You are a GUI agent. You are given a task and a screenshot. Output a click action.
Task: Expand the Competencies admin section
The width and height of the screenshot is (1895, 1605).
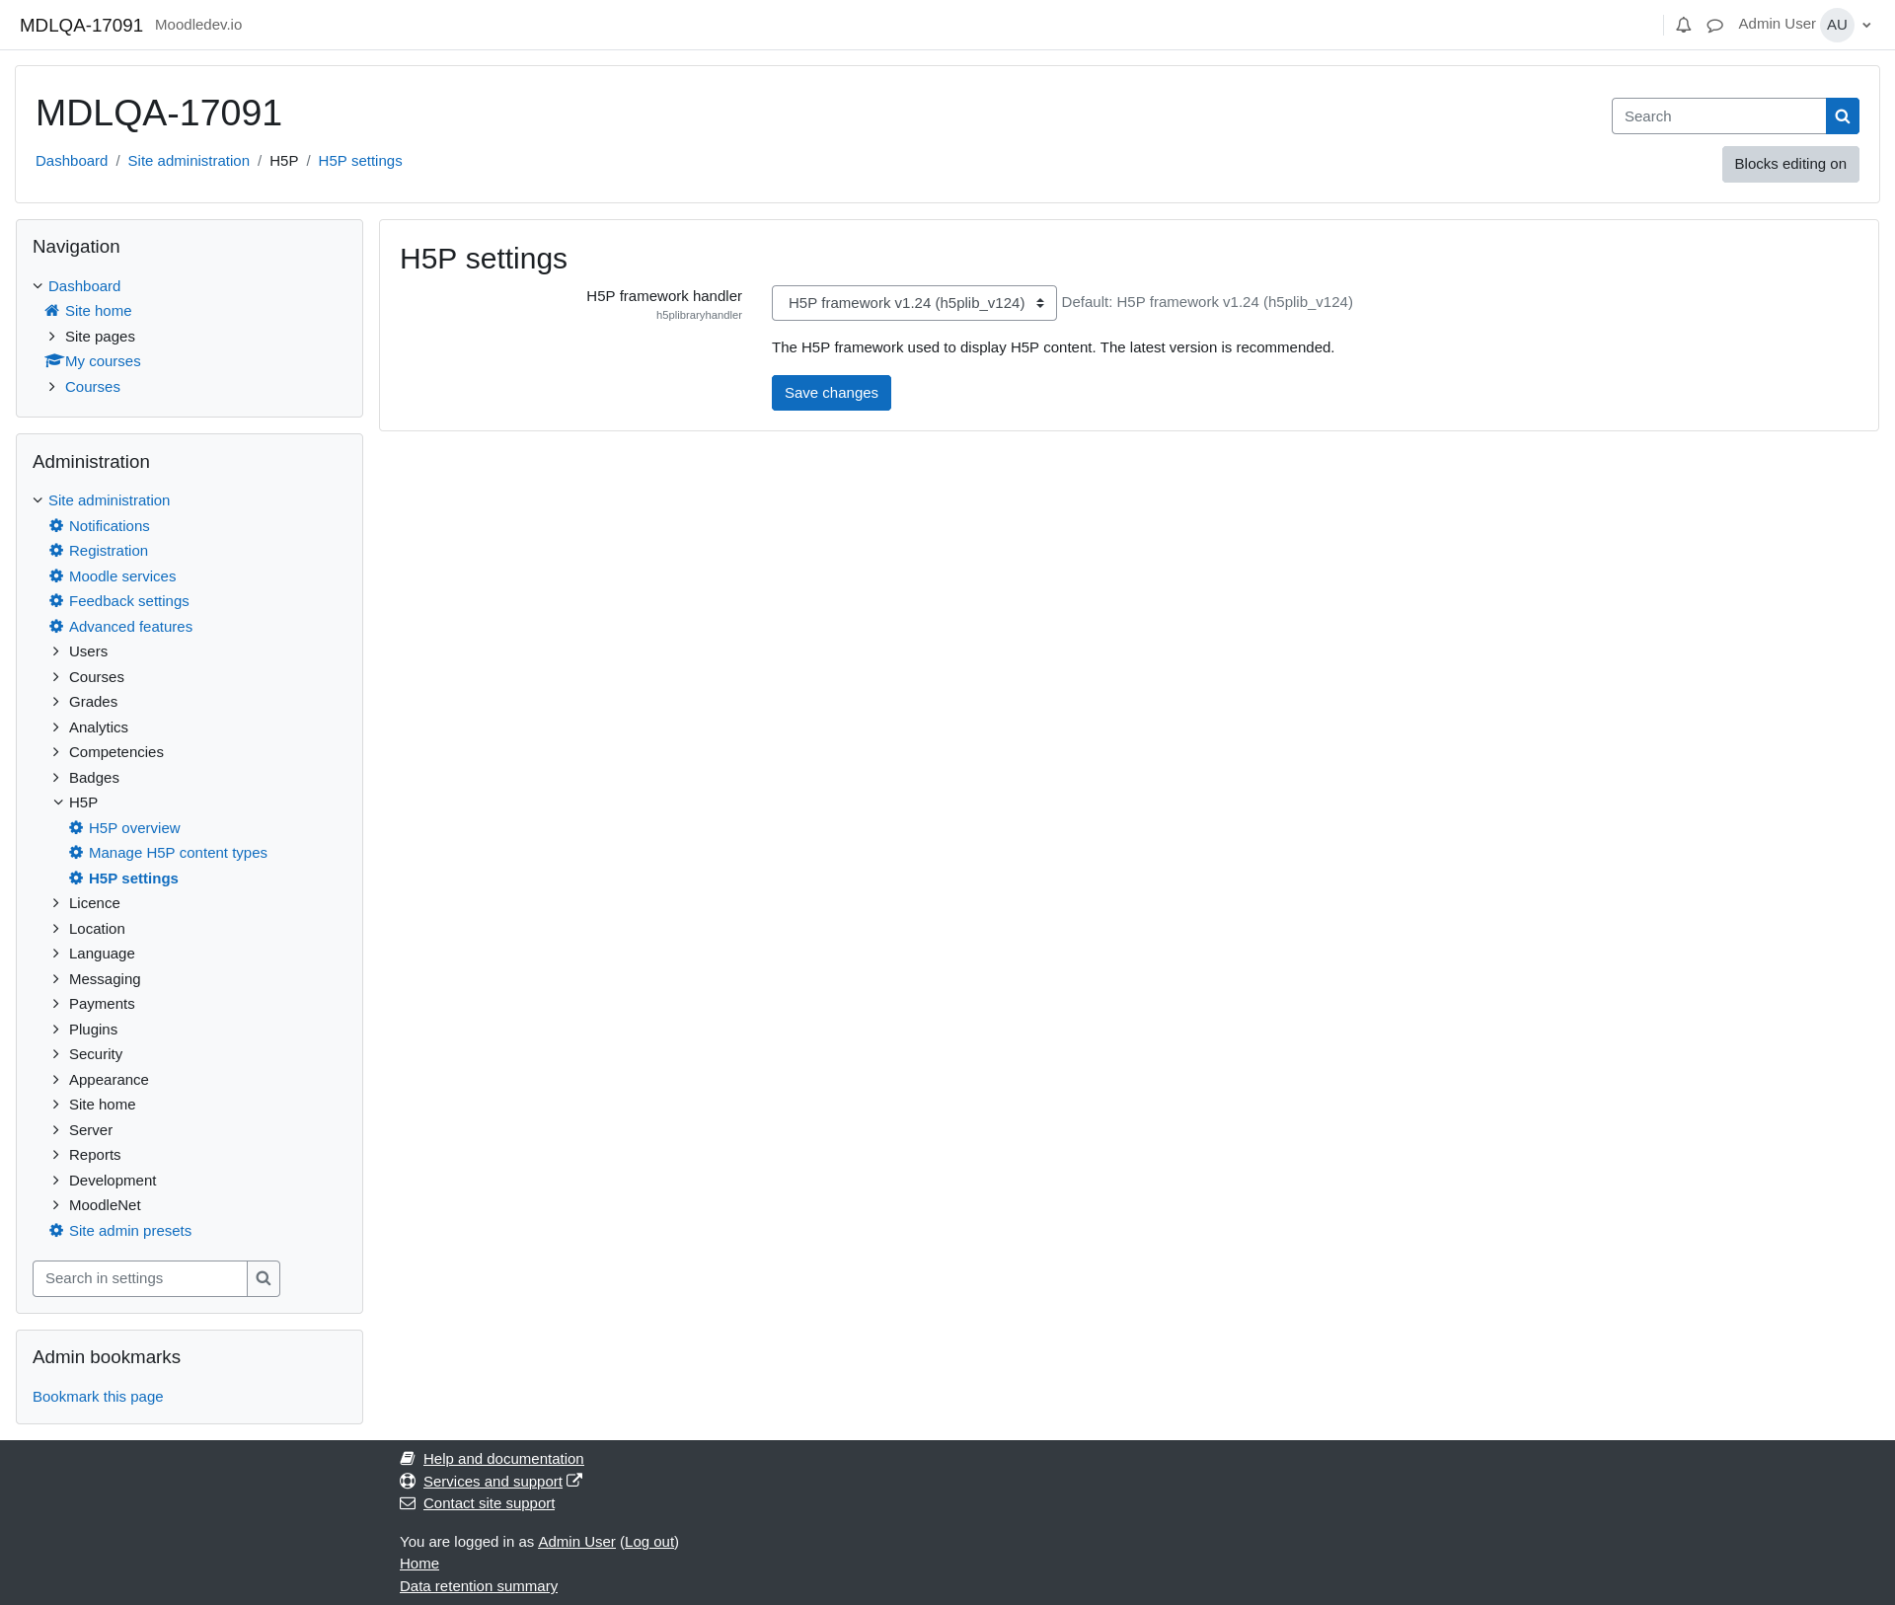click(x=56, y=752)
